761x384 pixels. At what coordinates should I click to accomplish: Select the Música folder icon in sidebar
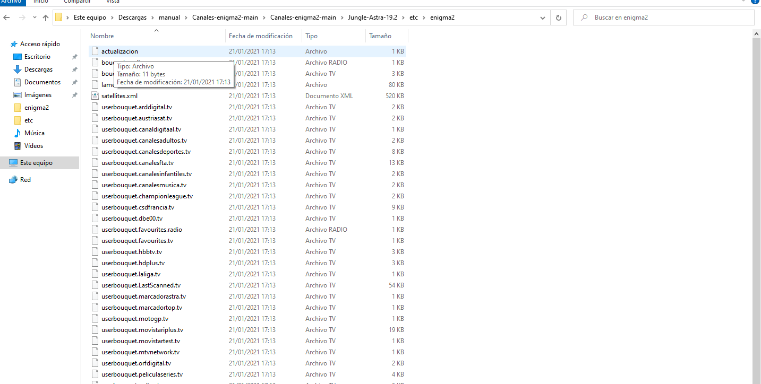[18, 133]
